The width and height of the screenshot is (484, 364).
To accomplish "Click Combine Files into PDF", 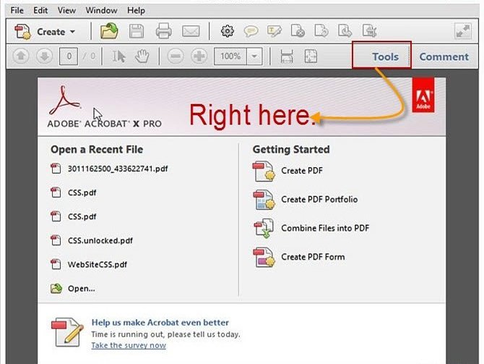I will [x=325, y=228].
